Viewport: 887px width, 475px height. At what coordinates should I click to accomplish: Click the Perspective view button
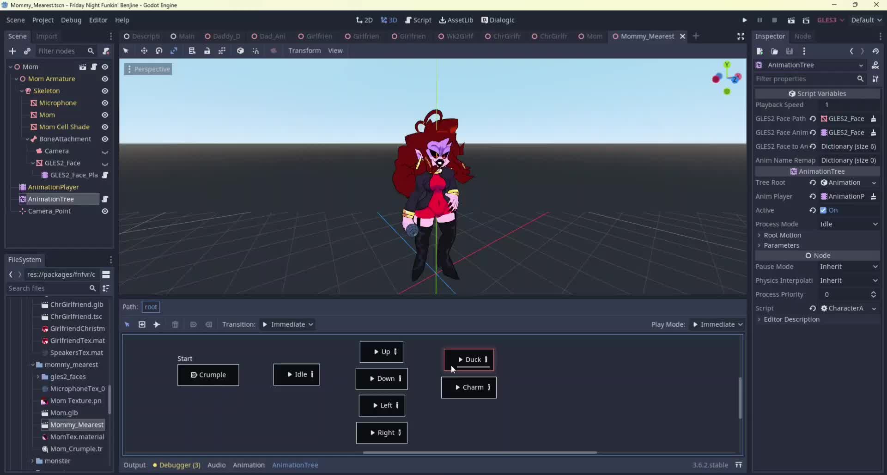(x=148, y=69)
